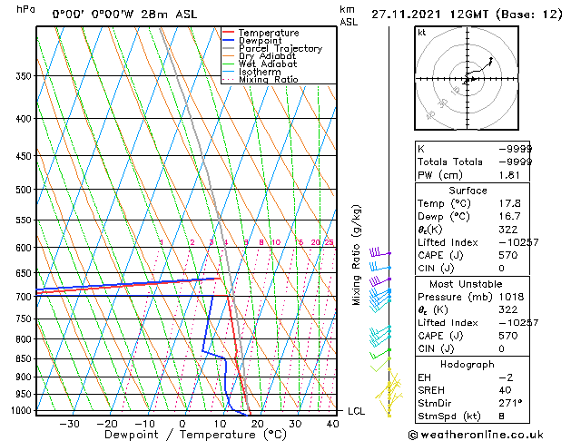Click the PW (cm) value 1.81
The height and width of the screenshot is (441, 571).
(509, 175)
